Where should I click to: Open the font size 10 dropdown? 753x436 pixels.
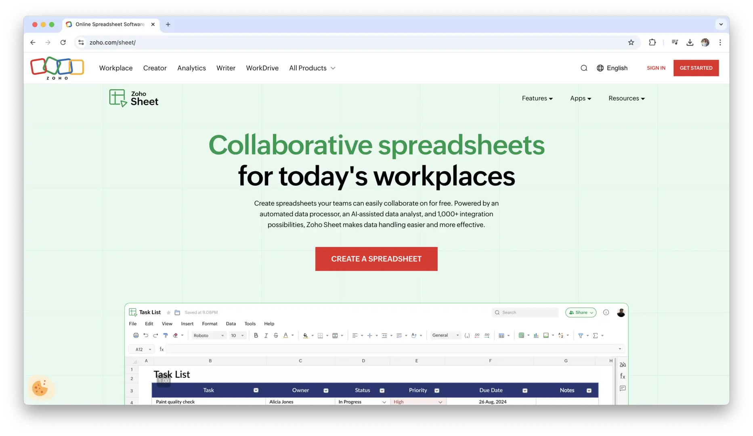point(237,335)
